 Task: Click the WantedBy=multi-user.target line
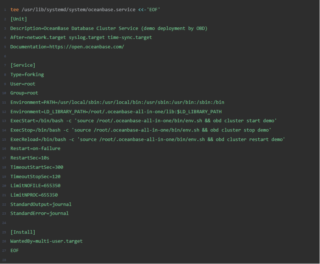46,241
